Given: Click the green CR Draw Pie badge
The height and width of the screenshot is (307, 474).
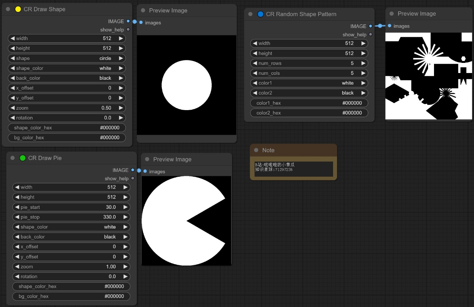Looking at the screenshot, I should point(22,158).
